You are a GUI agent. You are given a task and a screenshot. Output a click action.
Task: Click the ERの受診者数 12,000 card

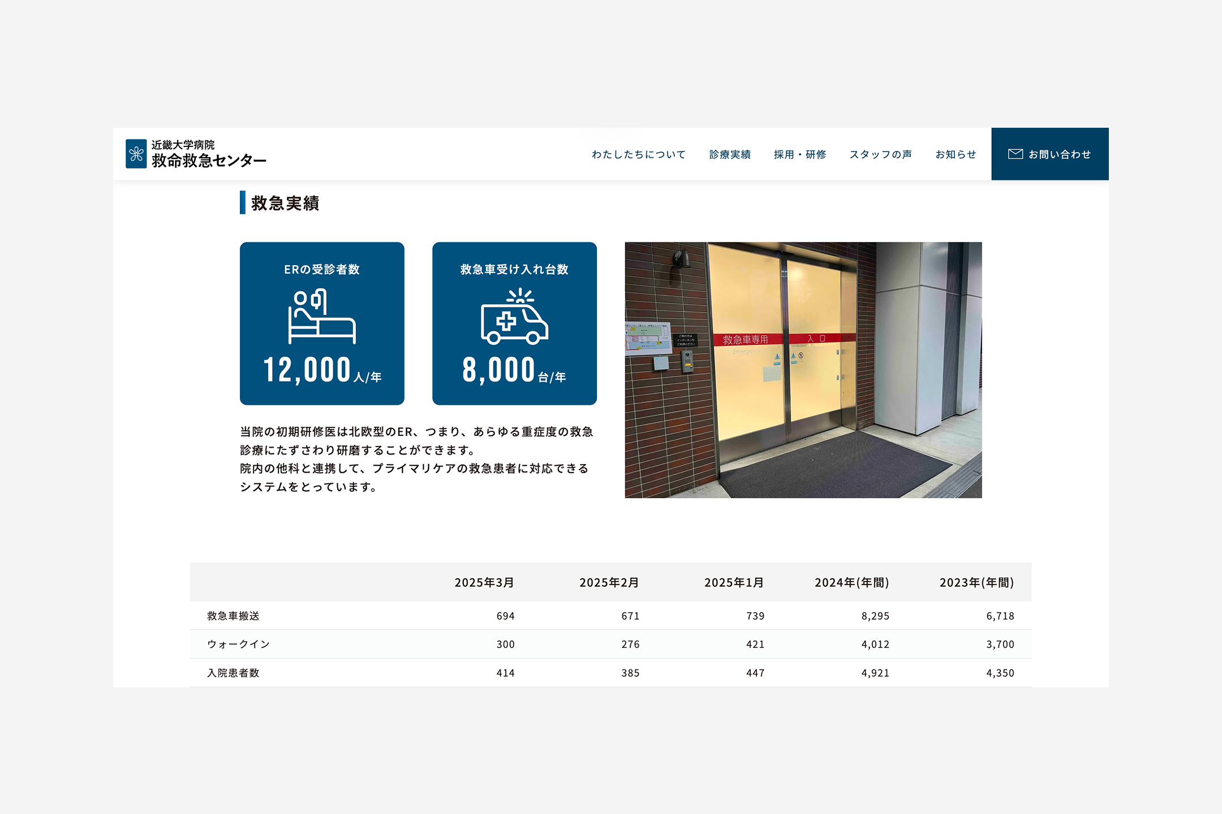[322, 370]
